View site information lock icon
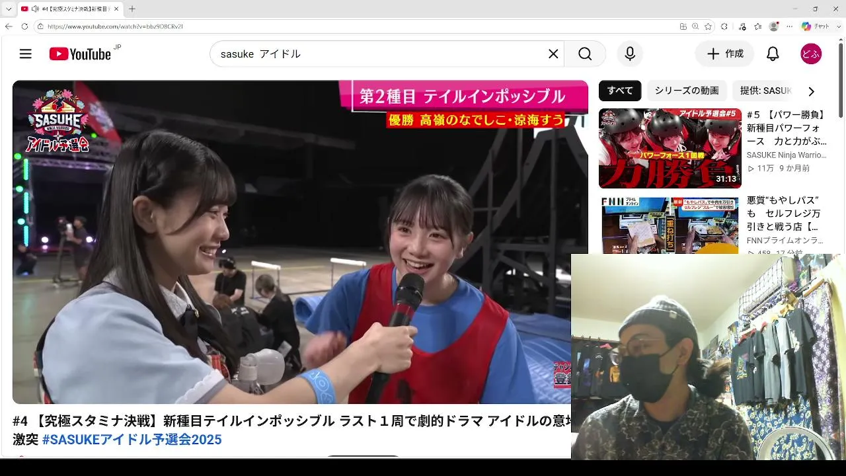Viewport: 846px width, 476px height. (x=40, y=26)
